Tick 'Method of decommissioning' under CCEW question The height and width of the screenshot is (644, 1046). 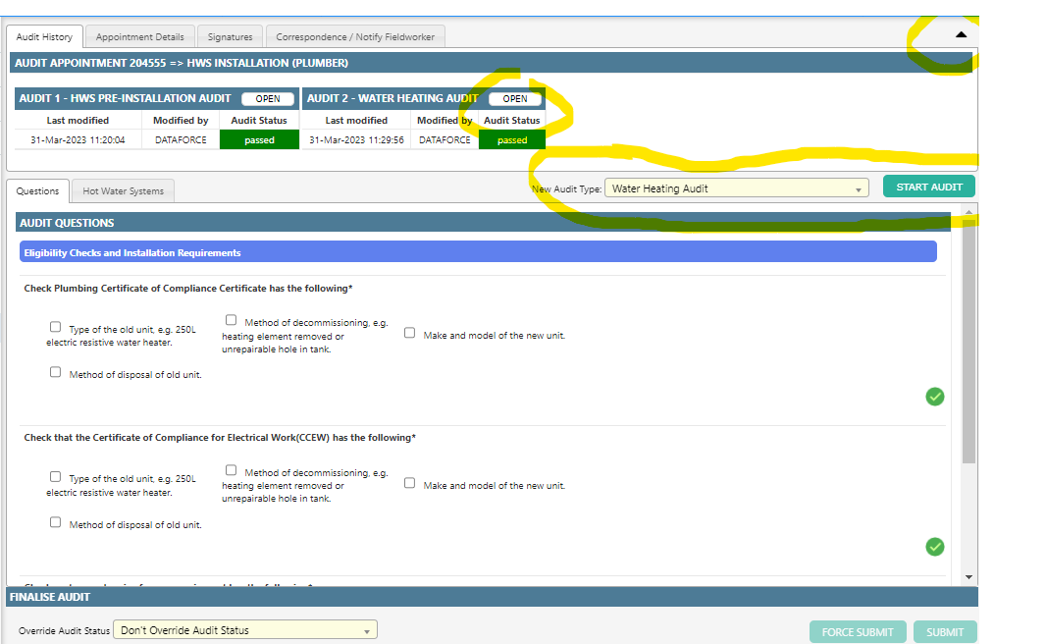click(232, 470)
